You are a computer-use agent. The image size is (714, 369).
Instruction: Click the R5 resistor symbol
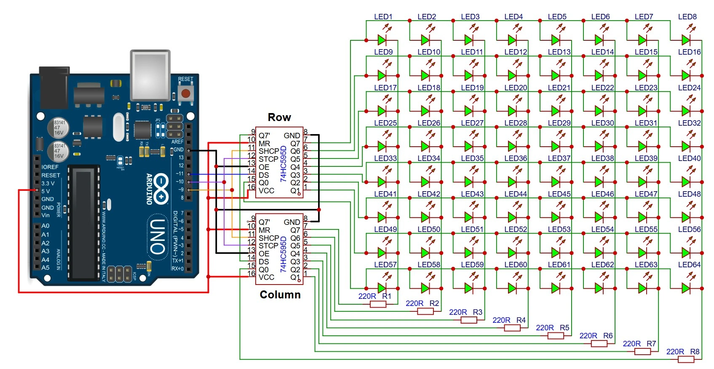(556, 336)
